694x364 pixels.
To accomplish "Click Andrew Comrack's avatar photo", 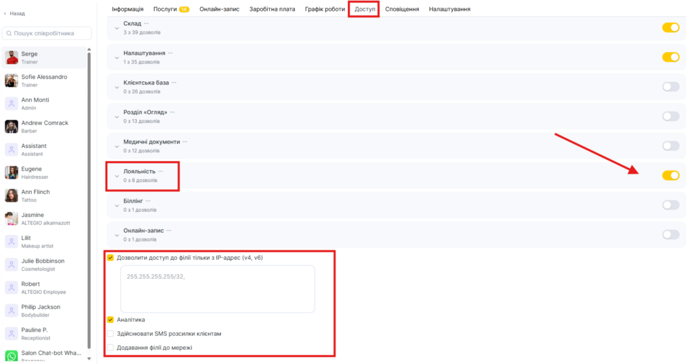I will point(12,127).
